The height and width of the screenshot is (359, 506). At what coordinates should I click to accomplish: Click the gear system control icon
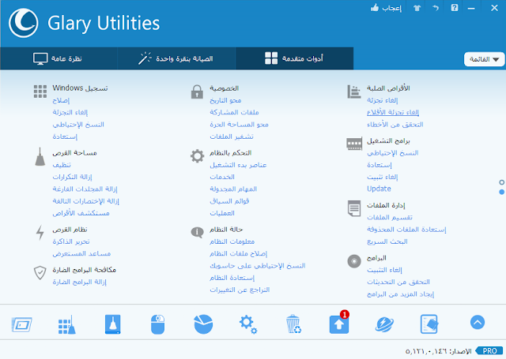197,156
